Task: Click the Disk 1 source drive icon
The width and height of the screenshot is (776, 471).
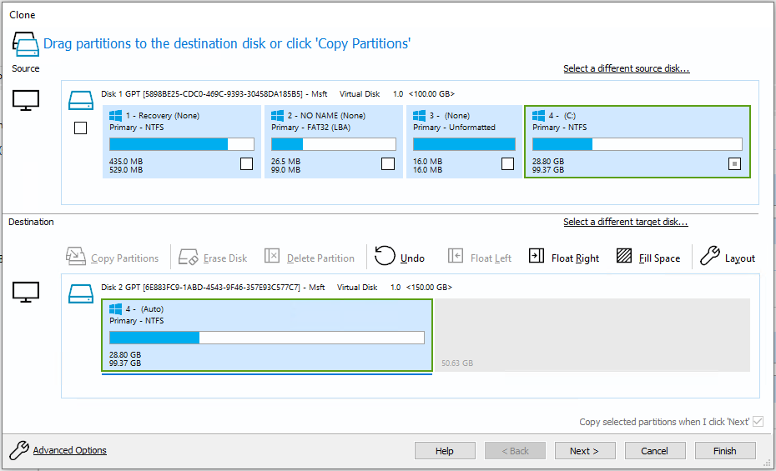Action: pos(80,101)
